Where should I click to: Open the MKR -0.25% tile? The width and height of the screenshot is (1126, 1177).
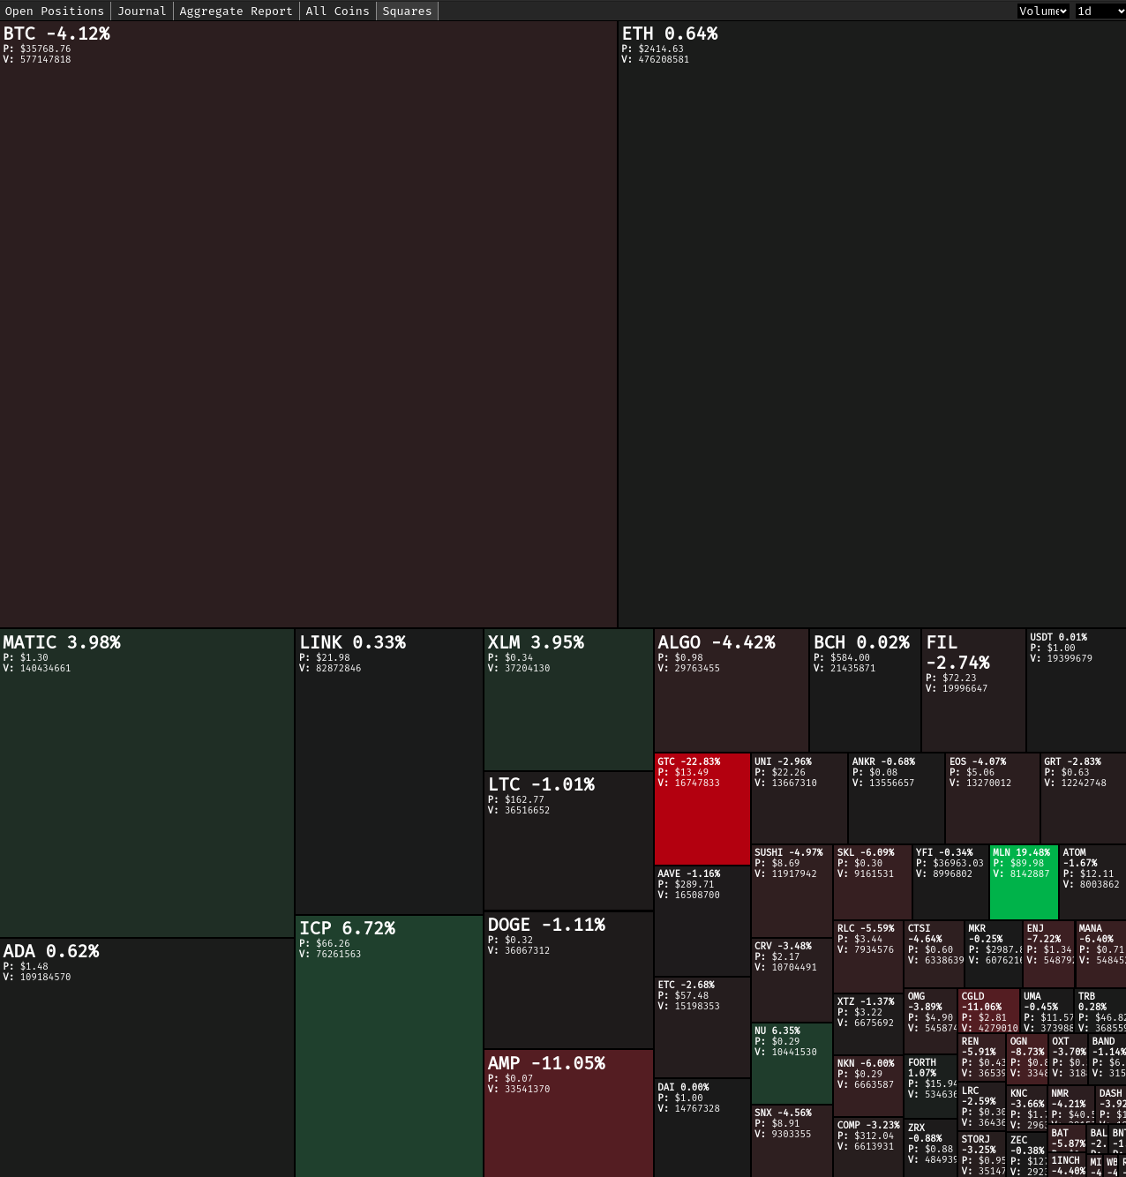click(994, 955)
